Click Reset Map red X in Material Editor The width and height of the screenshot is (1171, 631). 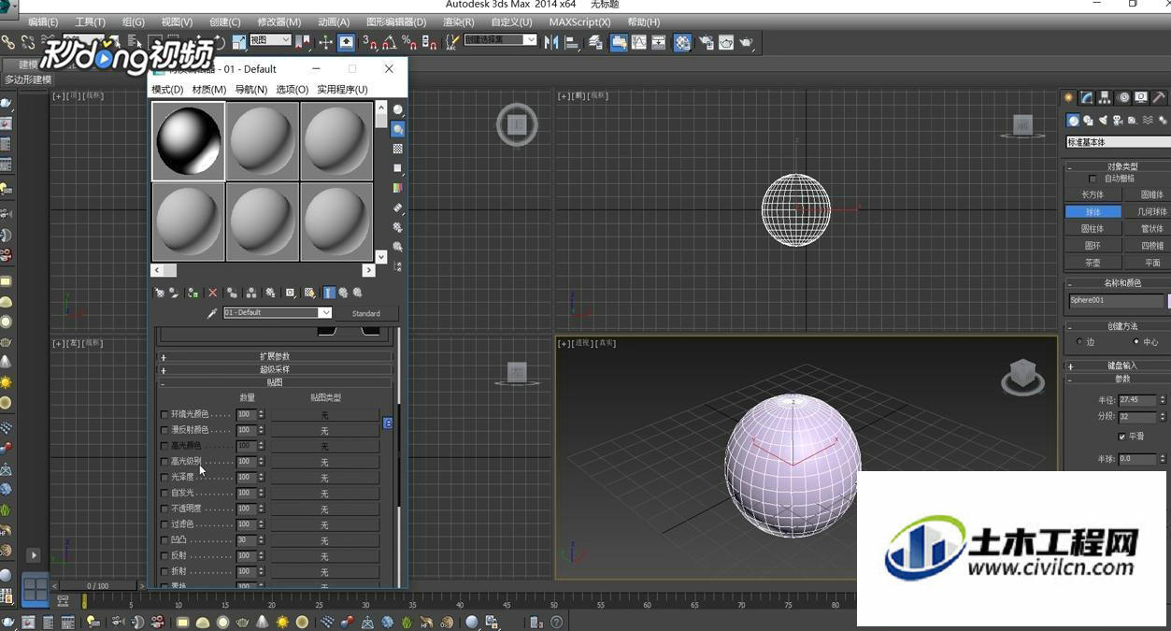pyautogui.click(x=212, y=293)
